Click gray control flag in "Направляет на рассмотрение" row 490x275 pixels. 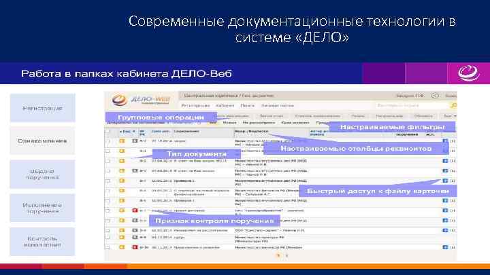pyautogui.click(x=135, y=230)
